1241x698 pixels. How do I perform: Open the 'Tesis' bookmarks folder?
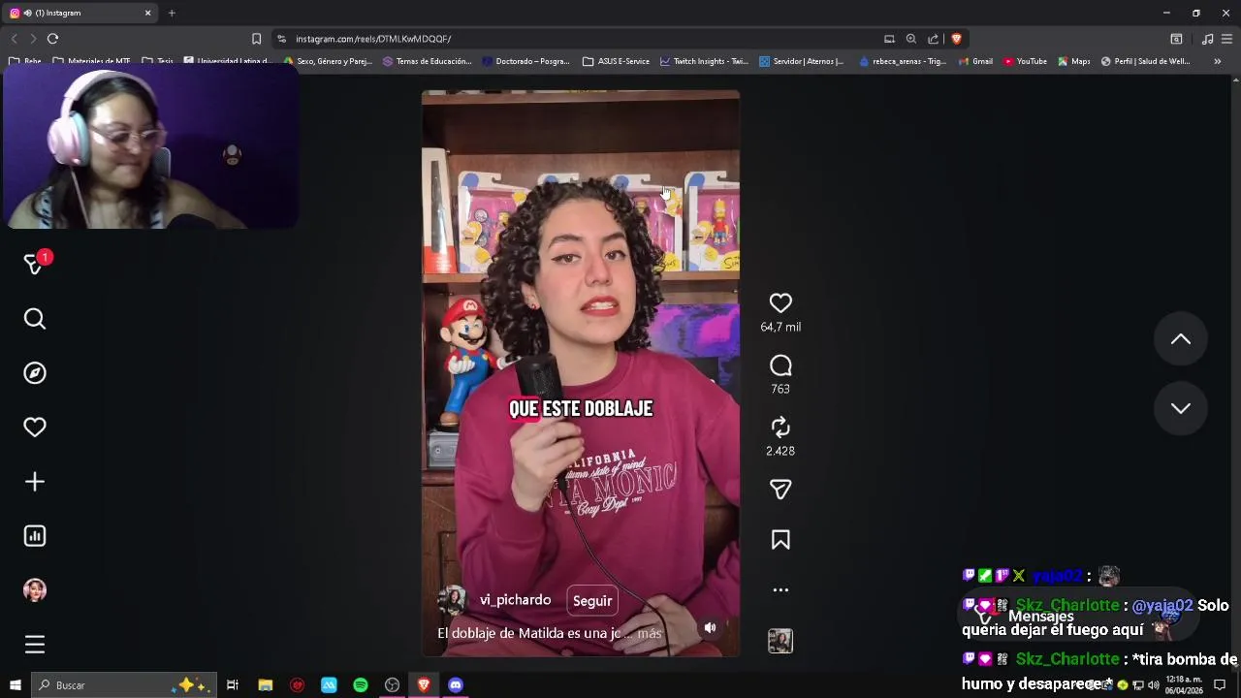point(158,61)
